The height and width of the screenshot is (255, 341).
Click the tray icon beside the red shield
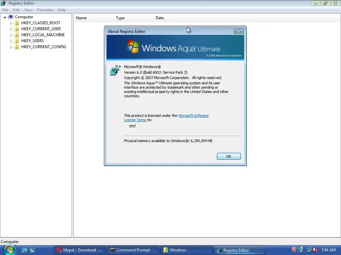[300, 250]
